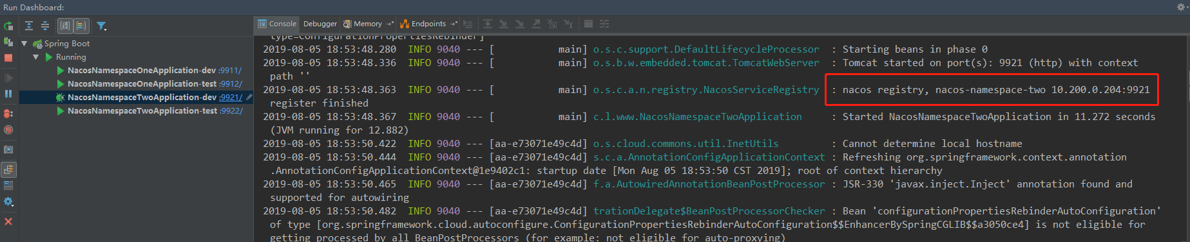Toggle Group by Status button in dashboard toolbar
The width and height of the screenshot is (1190, 242).
click(81, 26)
